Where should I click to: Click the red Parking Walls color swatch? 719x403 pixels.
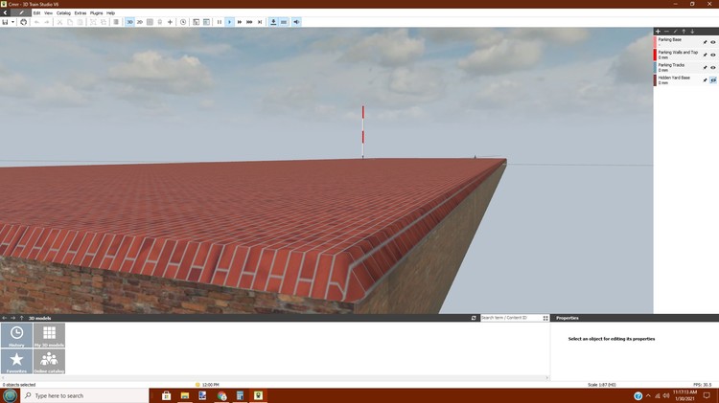[656, 55]
